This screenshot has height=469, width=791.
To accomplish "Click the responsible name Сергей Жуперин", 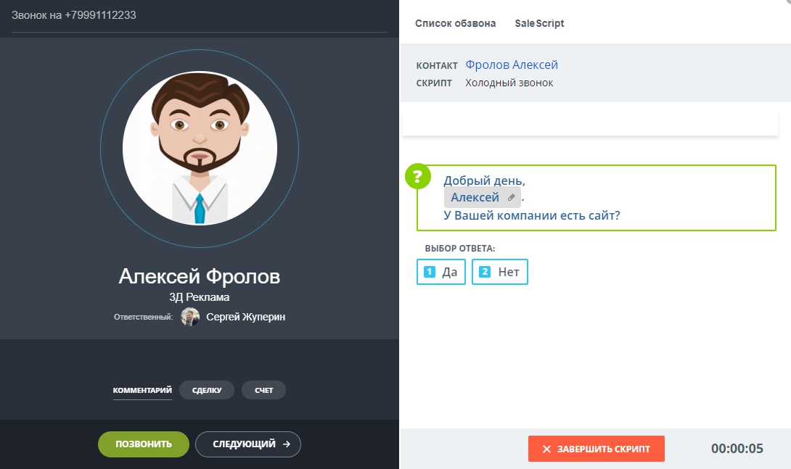I will [246, 317].
